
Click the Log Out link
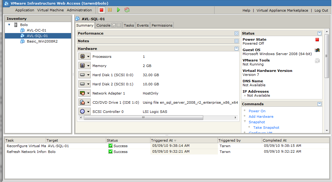[321, 10]
